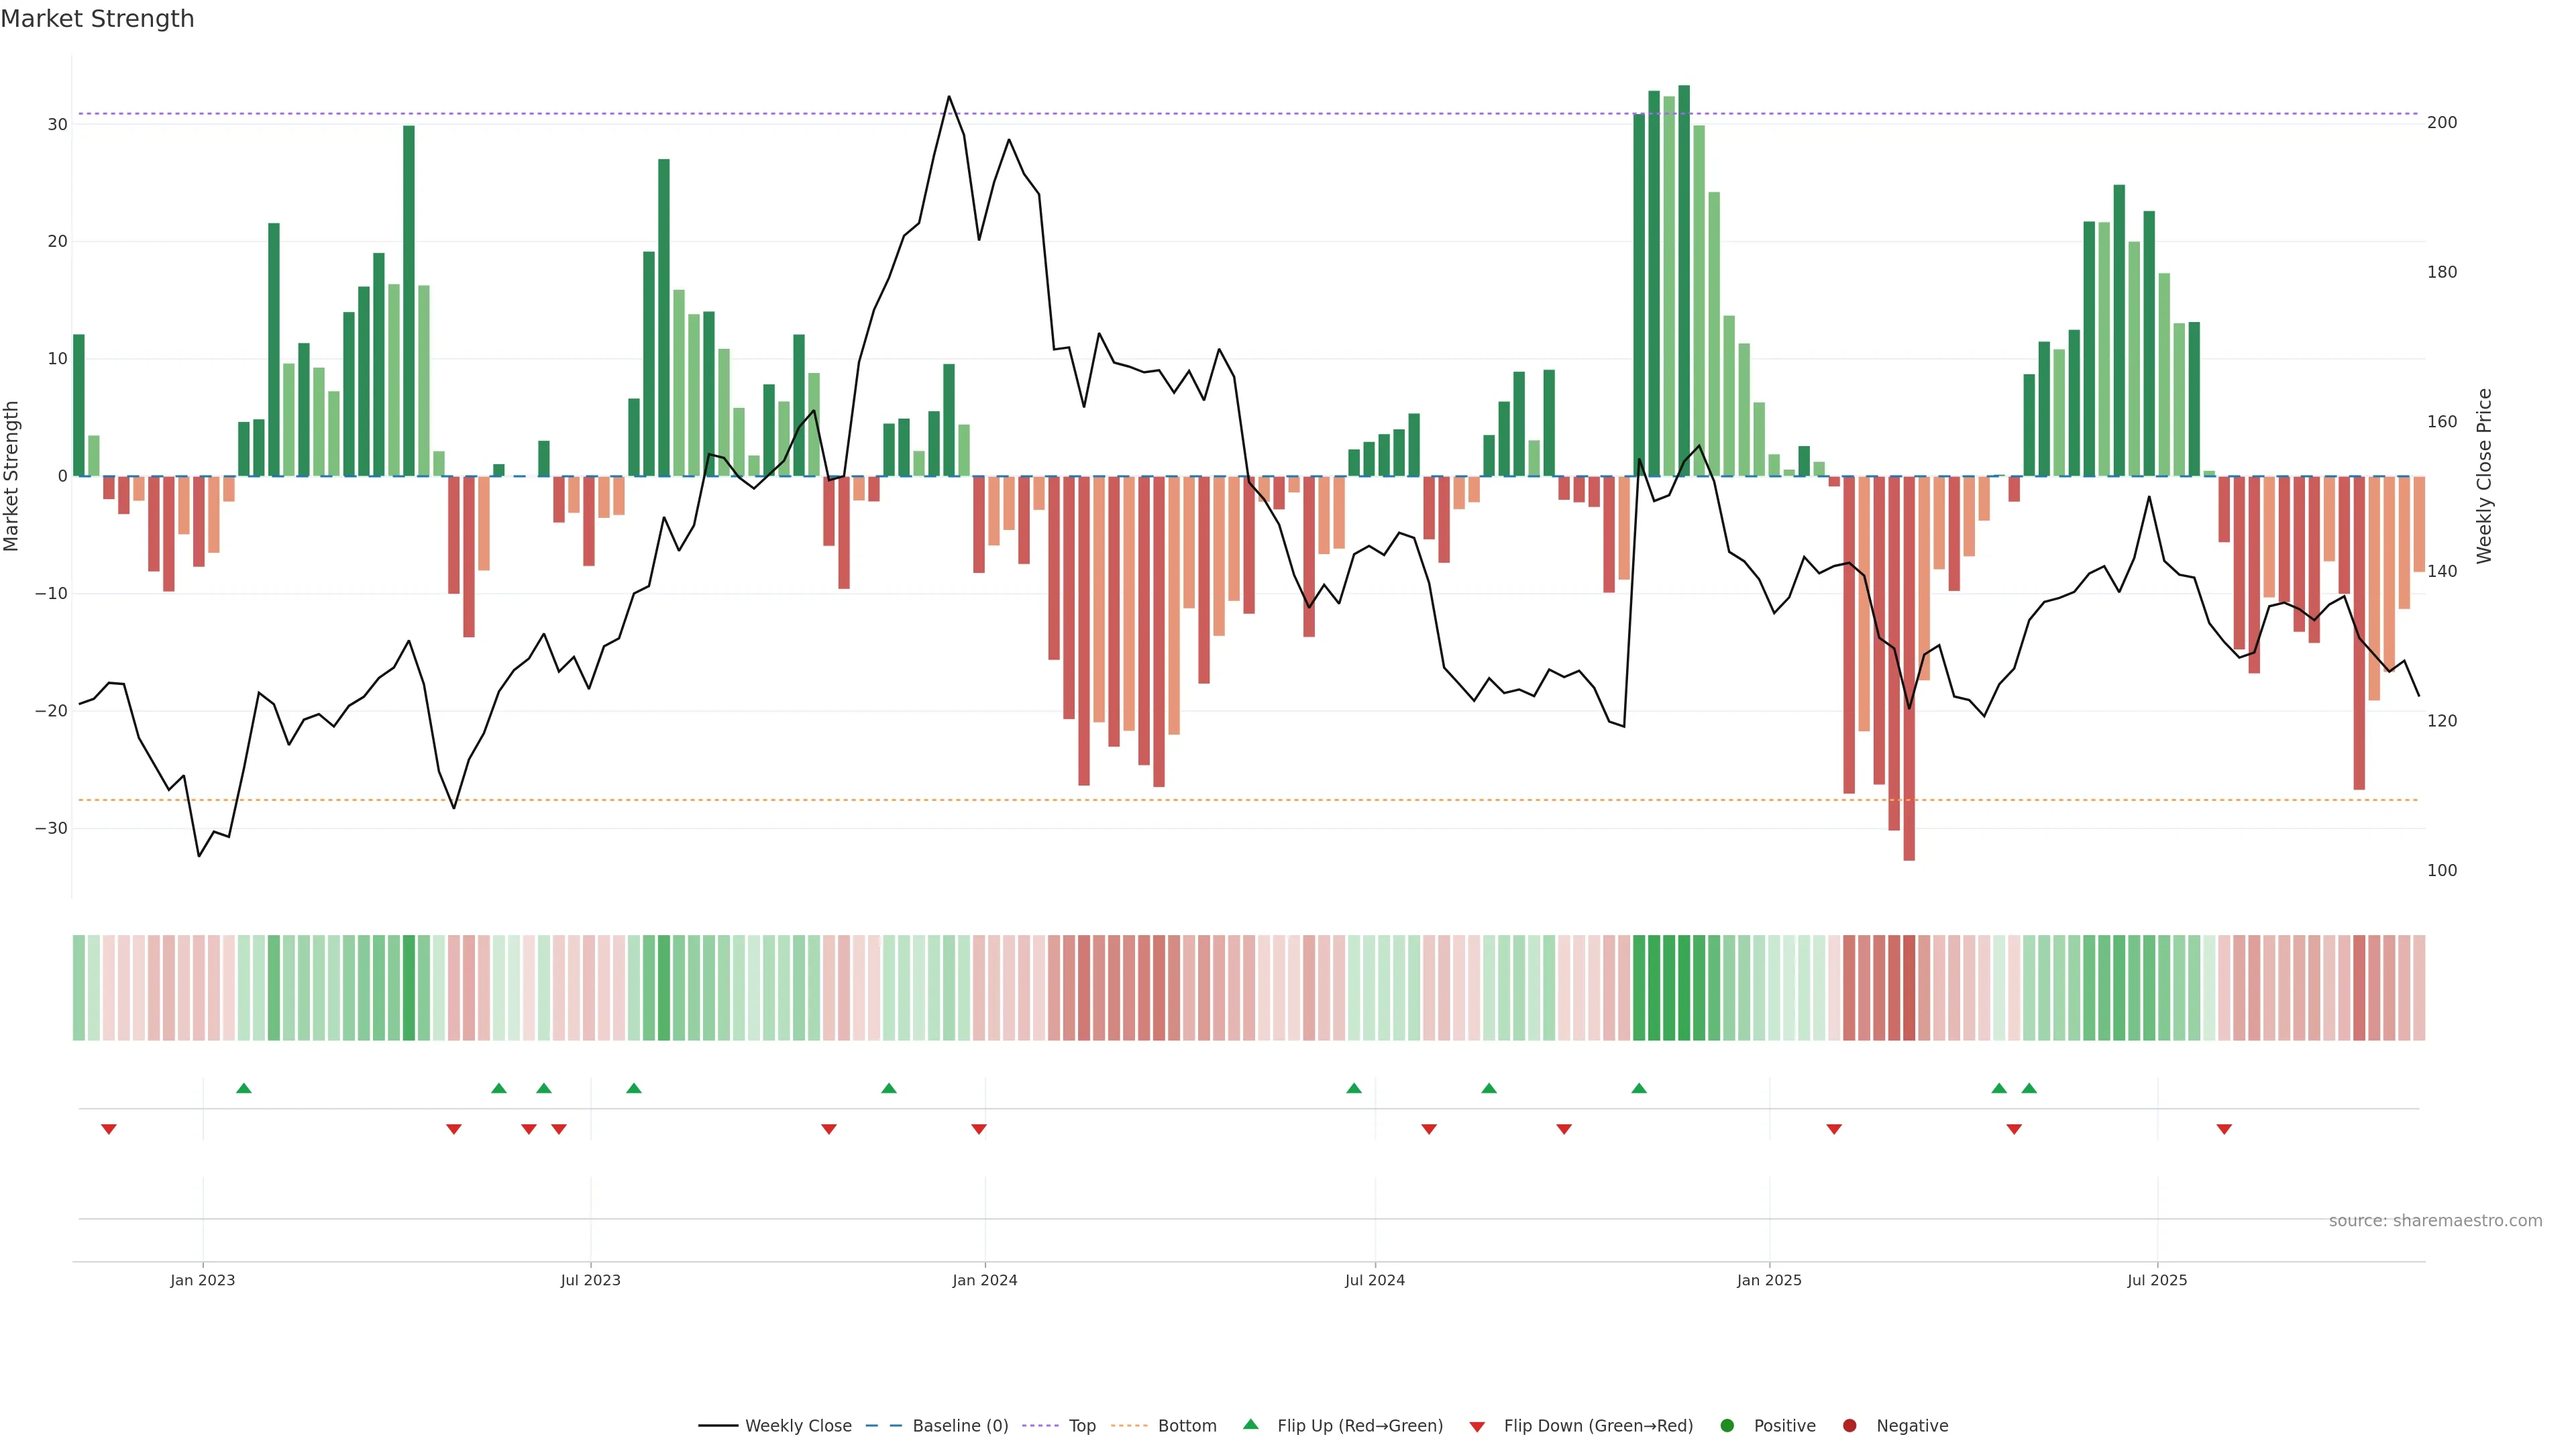Click the Flip Up green triangle legend icon

point(1250,1425)
